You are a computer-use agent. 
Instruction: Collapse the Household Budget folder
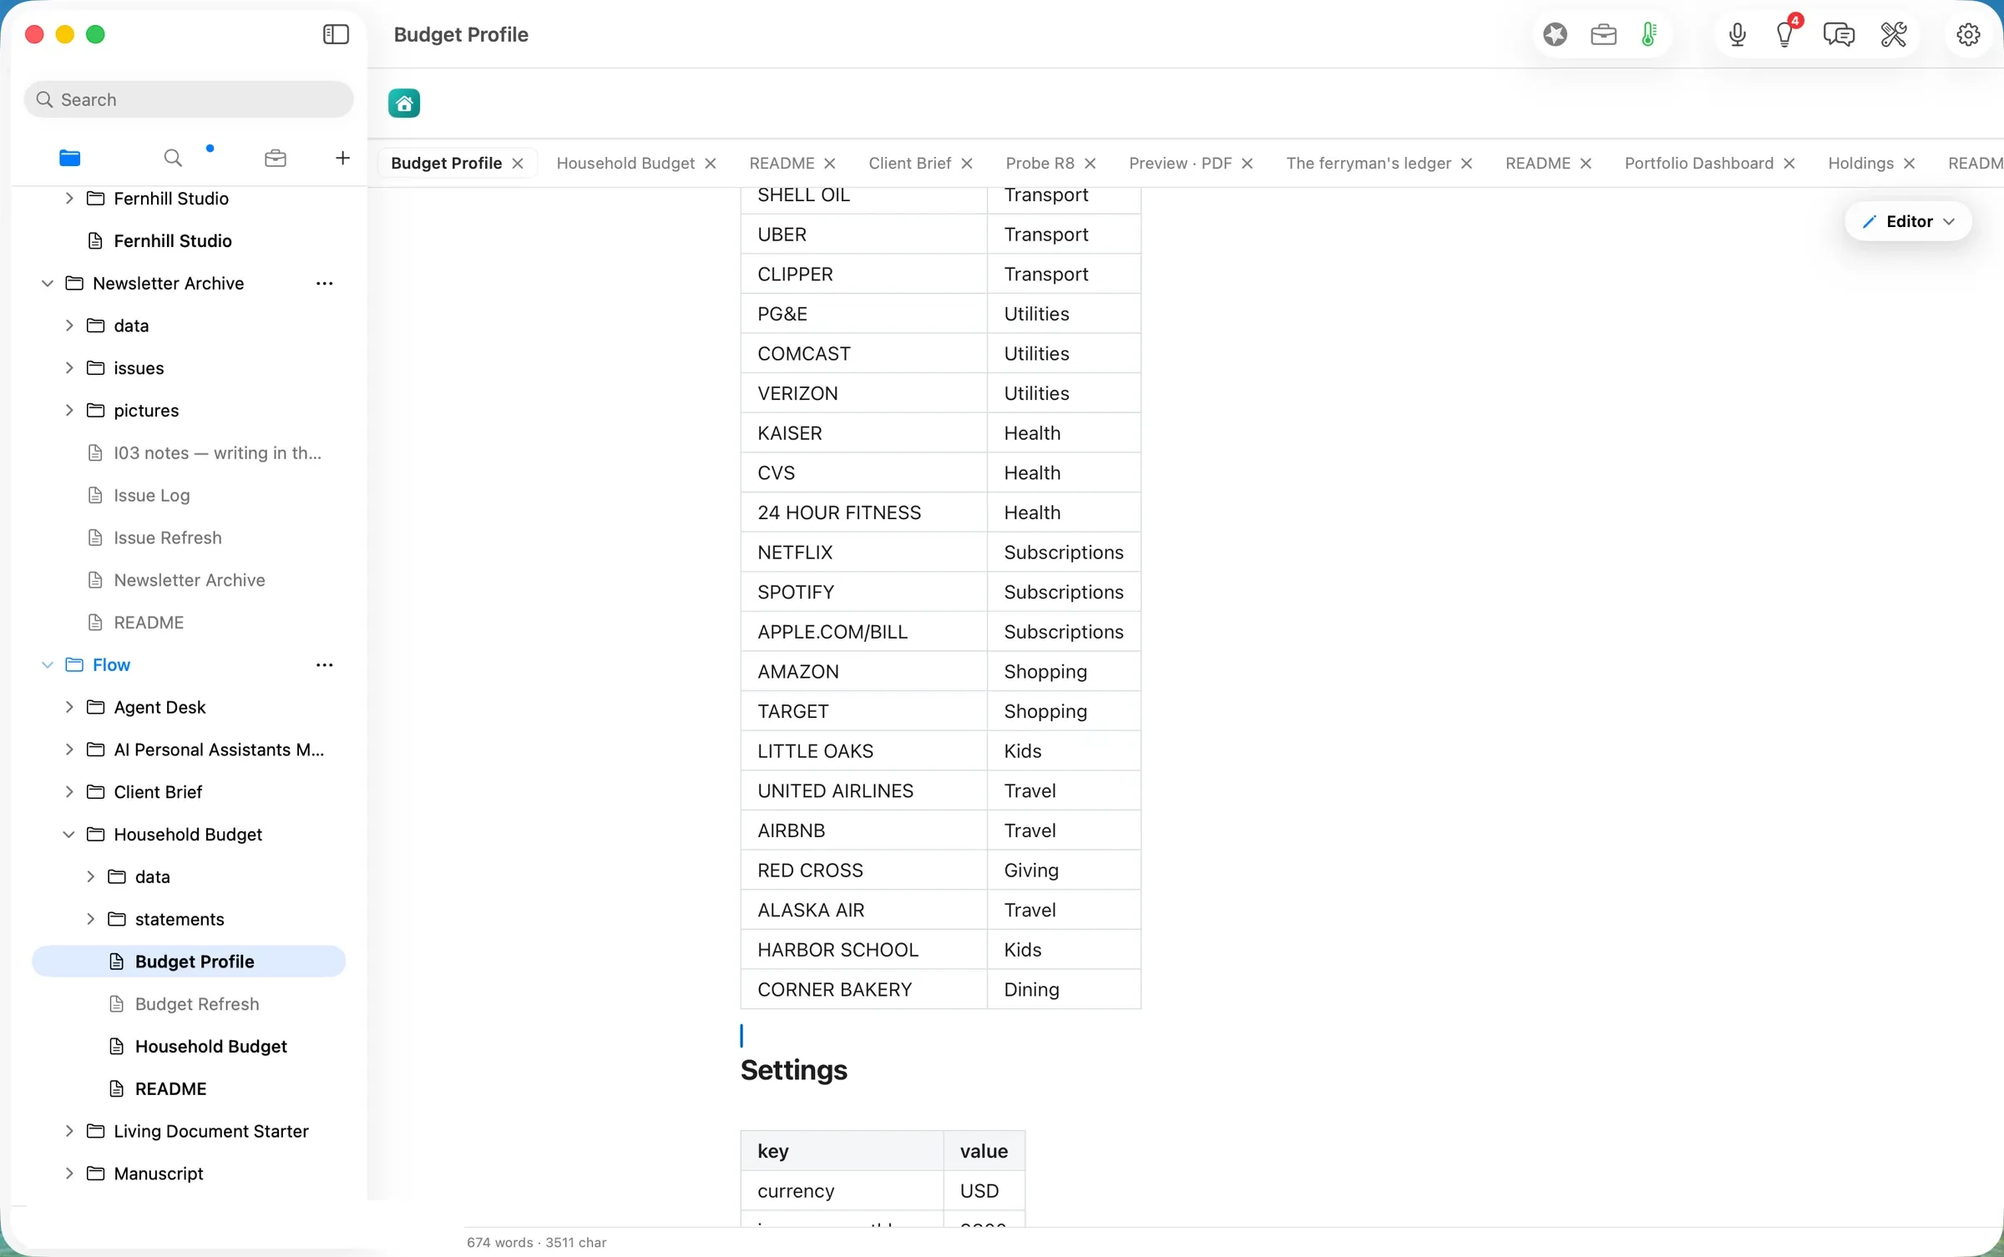pos(69,835)
